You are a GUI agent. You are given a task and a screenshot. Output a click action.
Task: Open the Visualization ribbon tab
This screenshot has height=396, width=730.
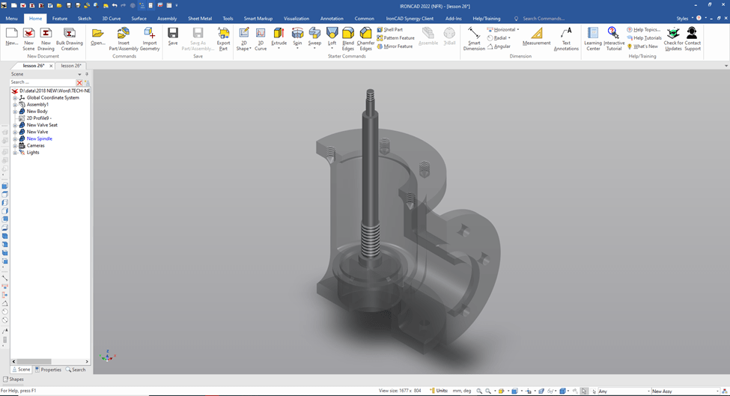tap(296, 19)
